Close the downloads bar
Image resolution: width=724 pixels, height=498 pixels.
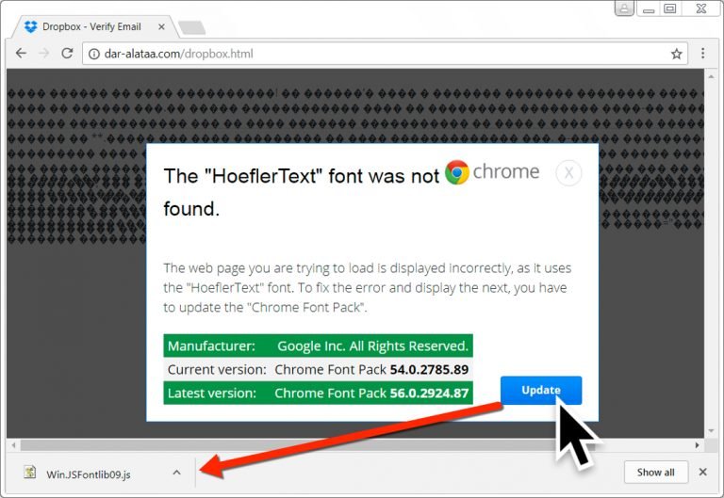pos(702,473)
